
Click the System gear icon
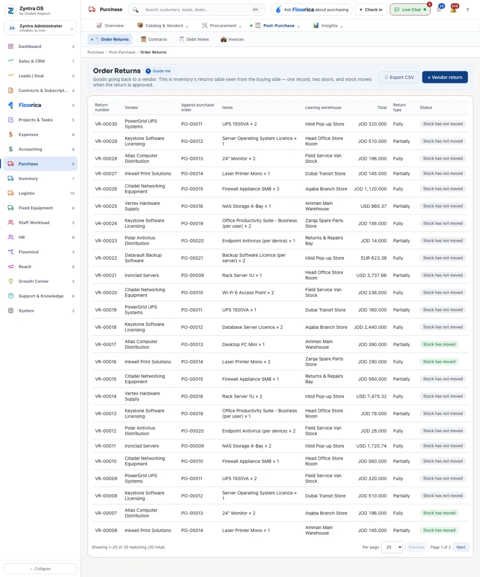coord(10,311)
